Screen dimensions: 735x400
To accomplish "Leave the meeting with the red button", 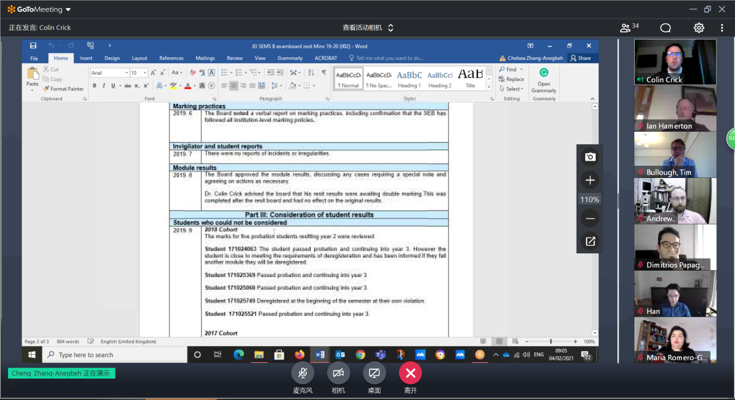I will 410,373.
